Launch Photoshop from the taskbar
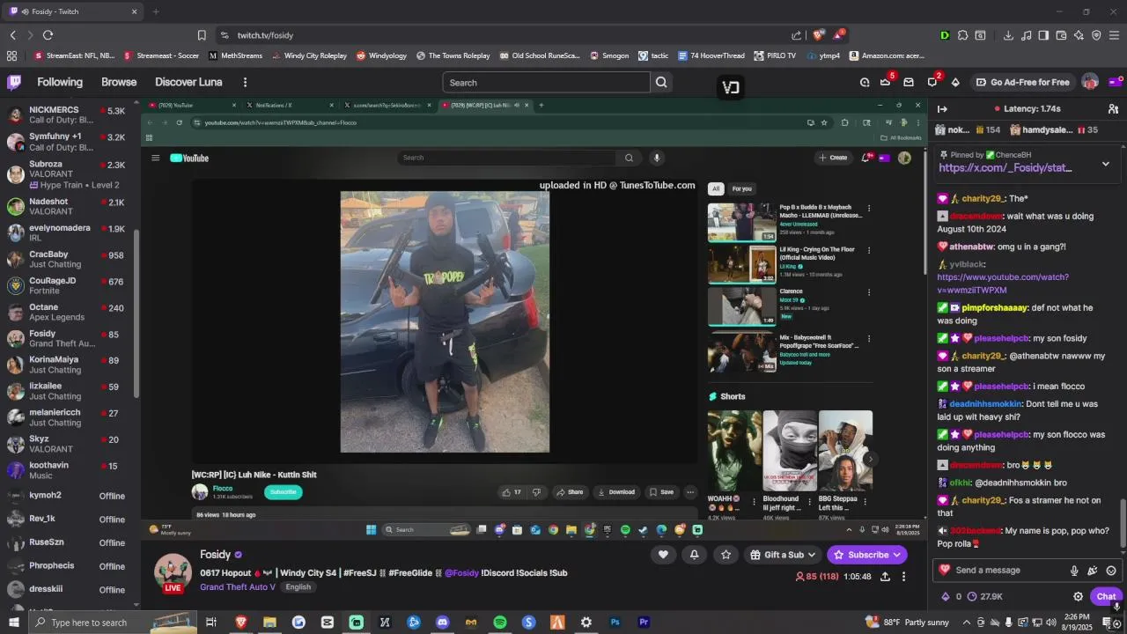This screenshot has width=1127, height=634. tap(615, 622)
